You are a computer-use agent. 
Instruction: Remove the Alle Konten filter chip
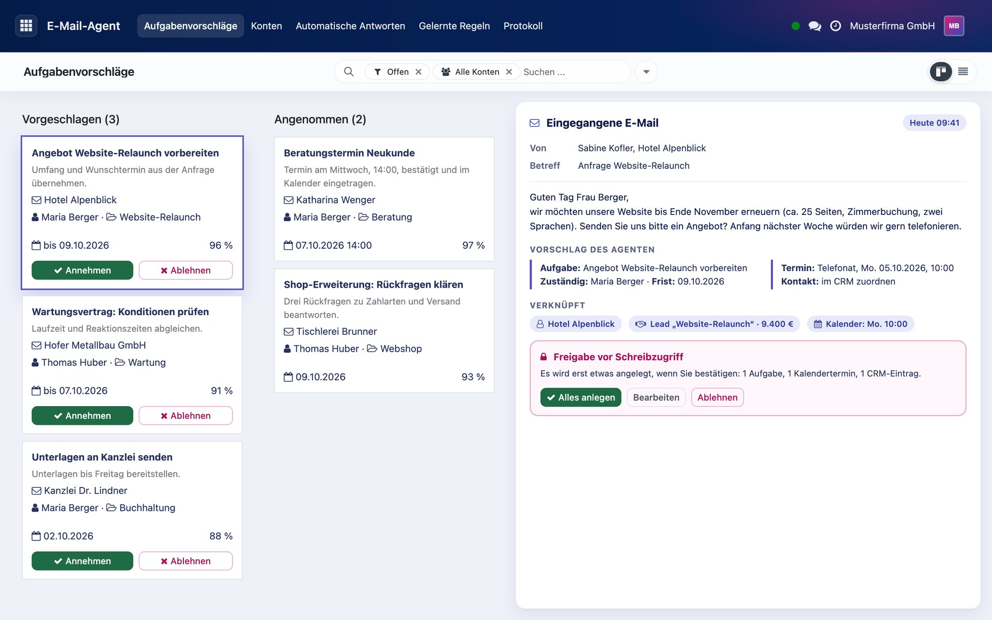coord(509,72)
